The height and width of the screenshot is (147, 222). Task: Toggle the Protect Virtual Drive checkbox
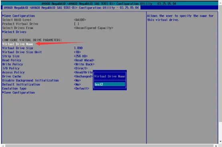(x=77, y=24)
